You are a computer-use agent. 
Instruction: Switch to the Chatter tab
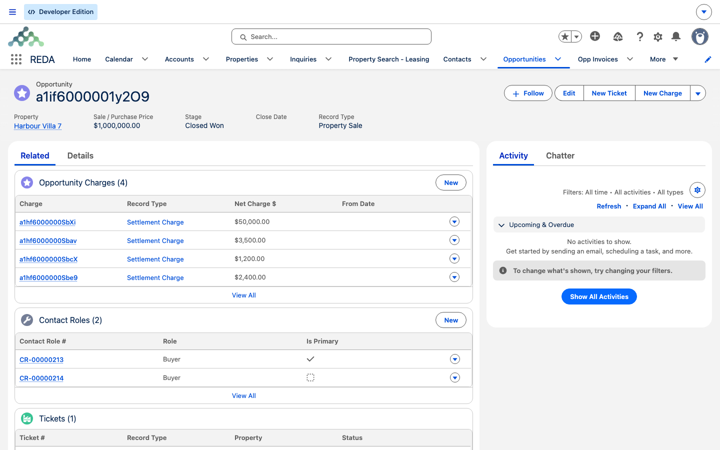(560, 155)
